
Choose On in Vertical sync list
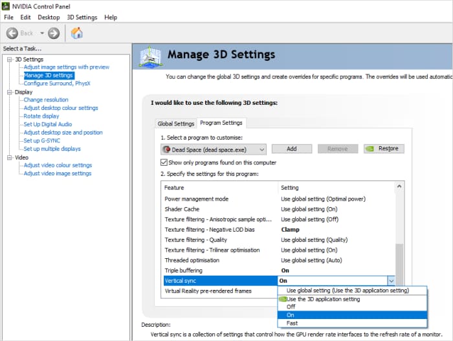point(352,315)
